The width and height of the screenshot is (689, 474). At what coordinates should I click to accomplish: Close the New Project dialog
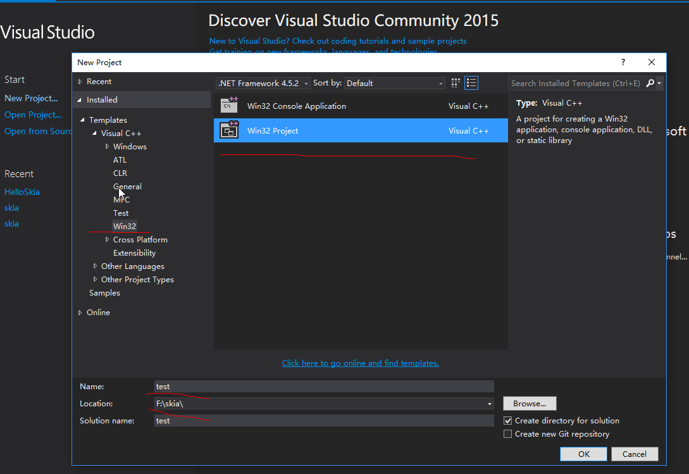coord(652,63)
